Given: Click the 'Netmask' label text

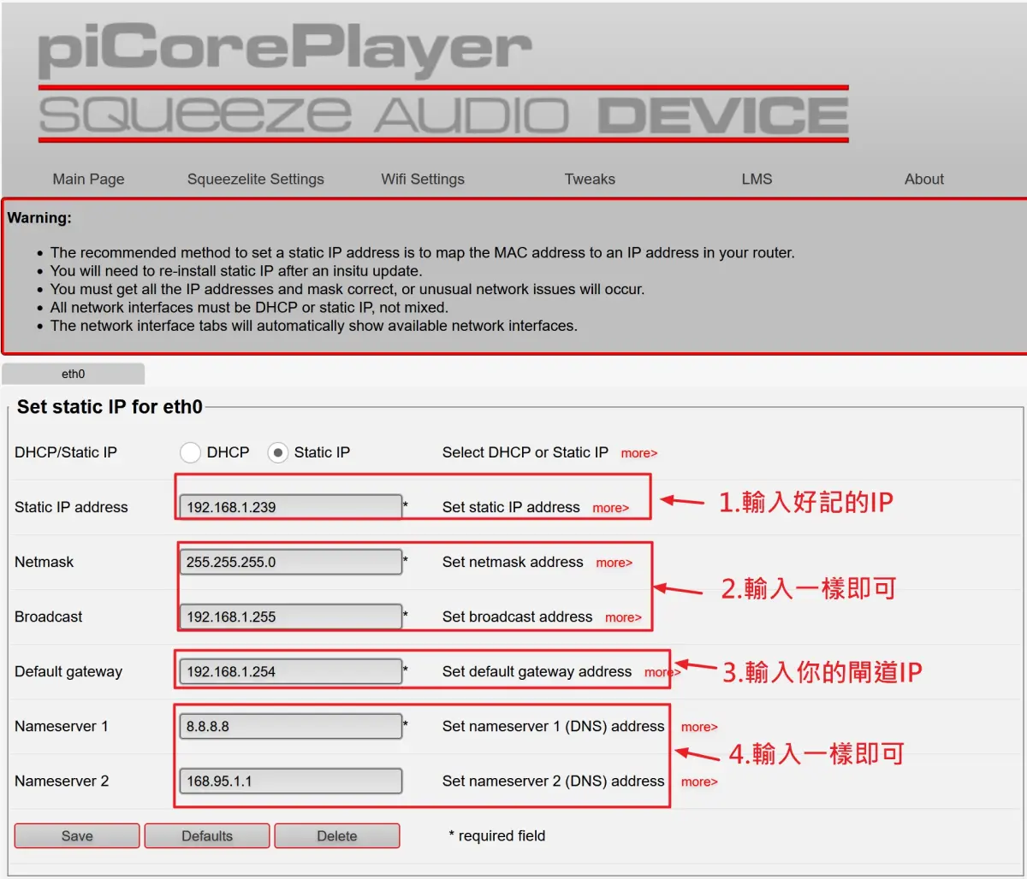Looking at the screenshot, I should pos(45,562).
